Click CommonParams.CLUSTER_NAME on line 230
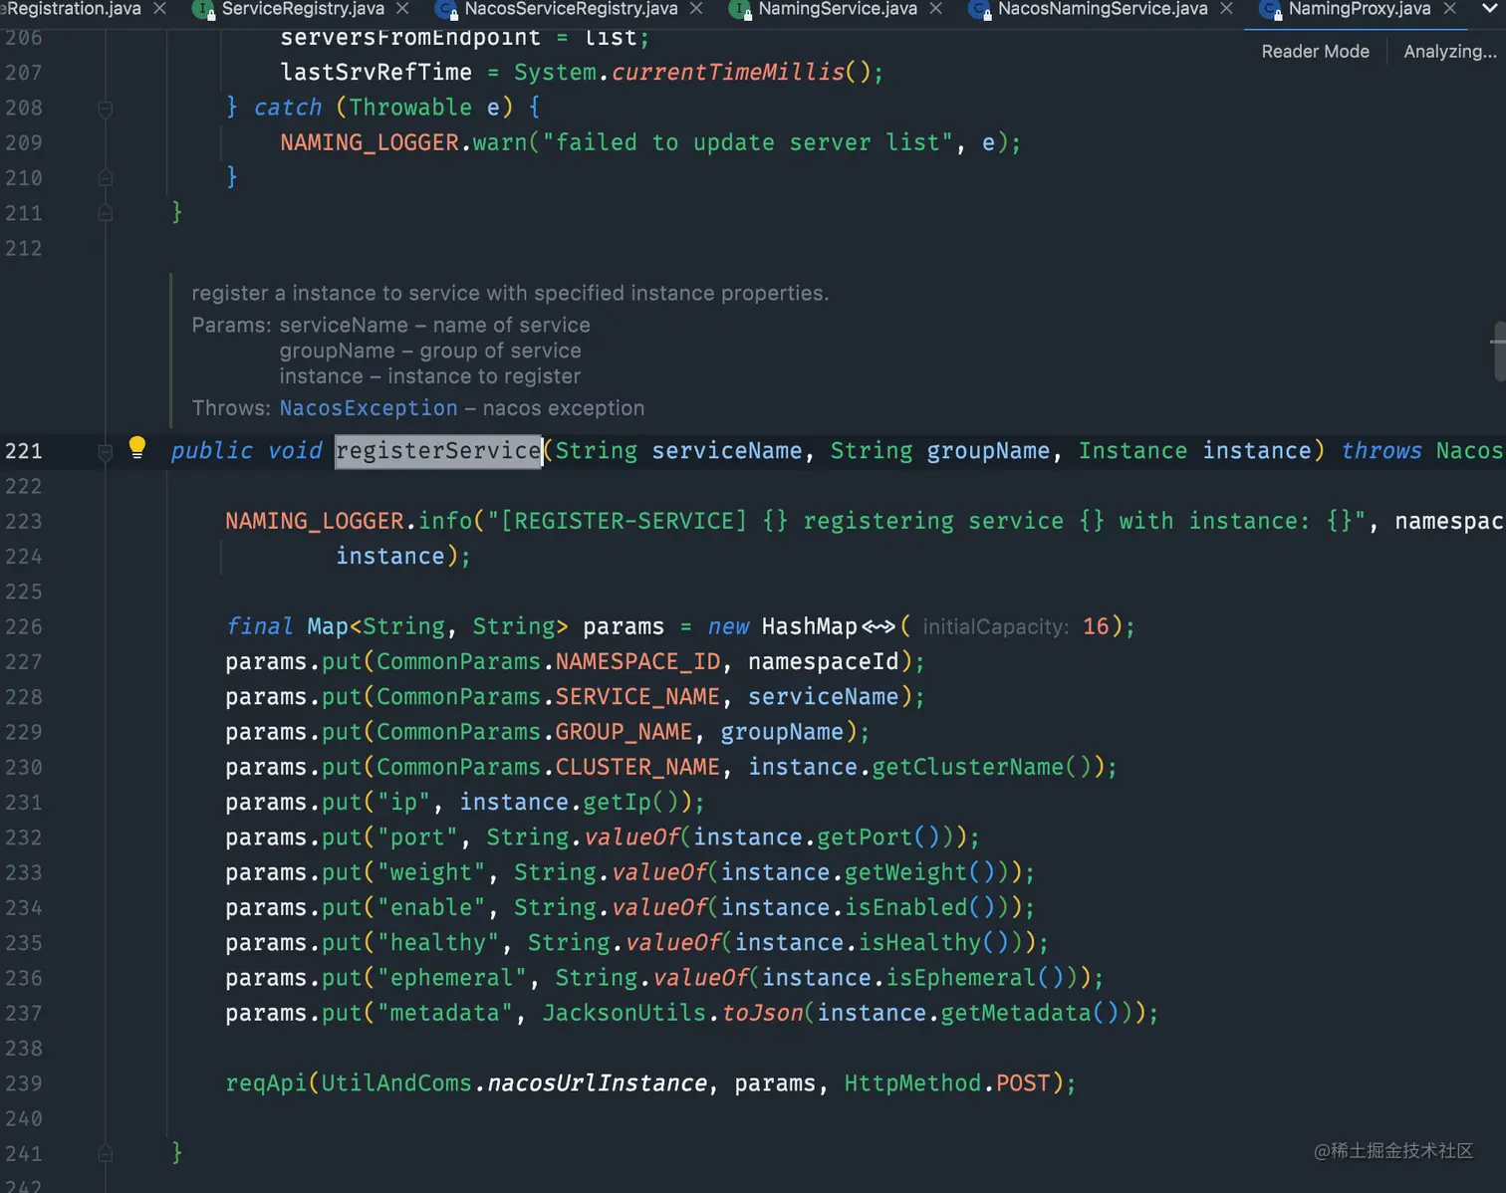The height and width of the screenshot is (1193, 1506). click(548, 767)
